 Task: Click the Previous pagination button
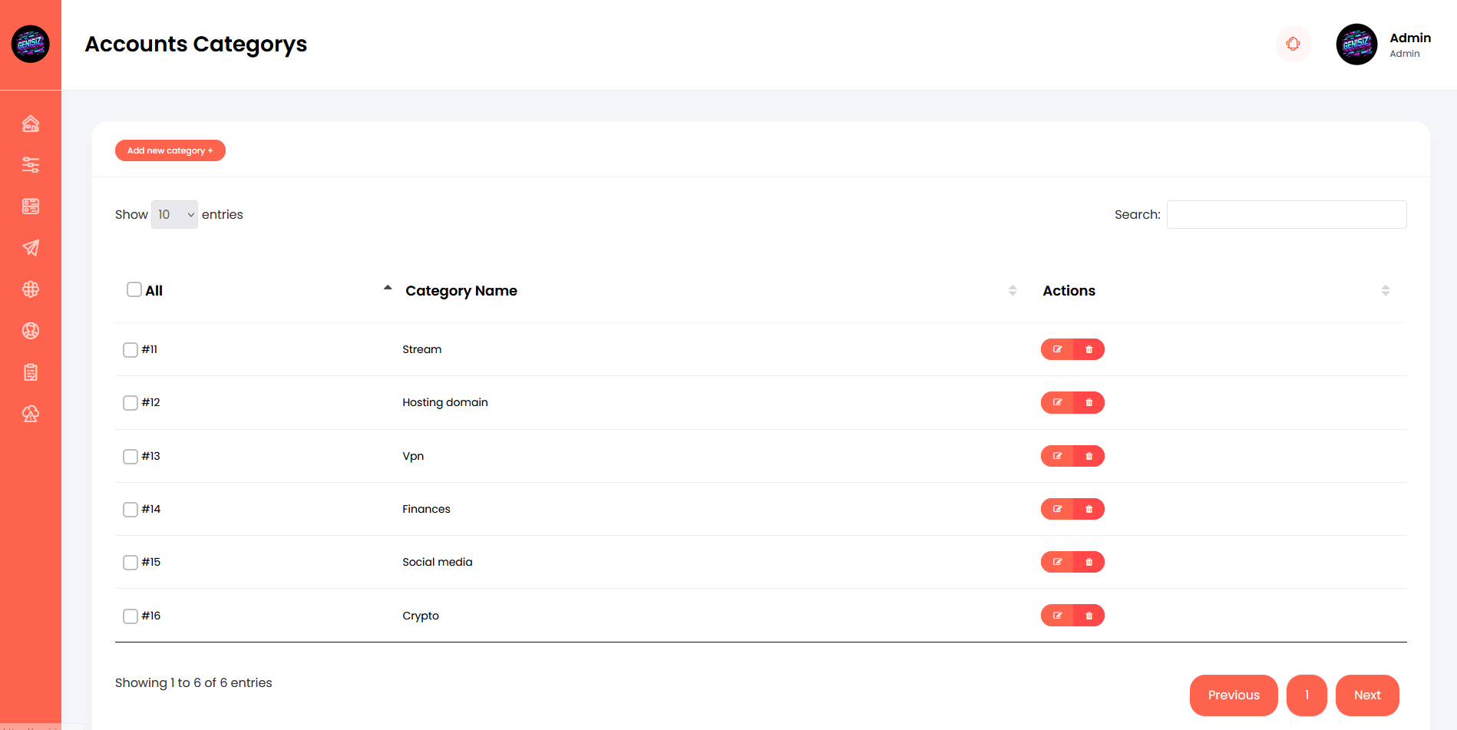point(1234,695)
